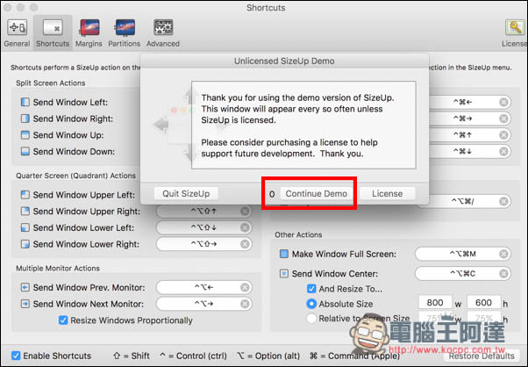Image resolution: width=528 pixels, height=367 pixels.
Task: Click the Send Window Down shortcut field
Action: point(470,151)
